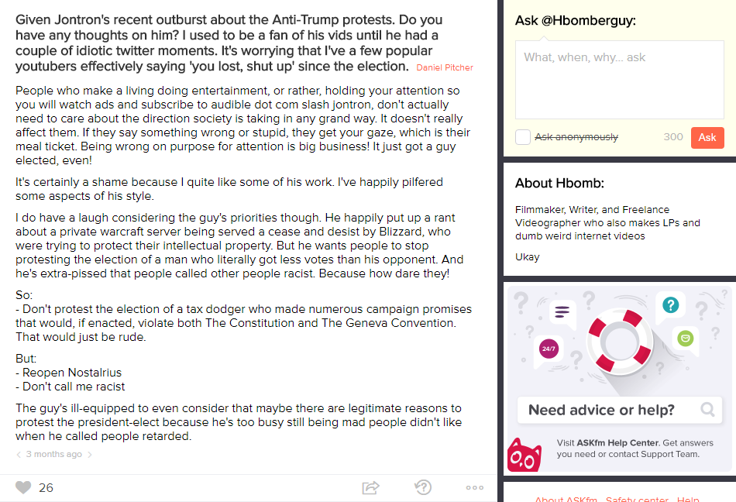The height and width of the screenshot is (502, 736).
Task: Click the '3 months ago' timestamp link
Action: click(54, 454)
